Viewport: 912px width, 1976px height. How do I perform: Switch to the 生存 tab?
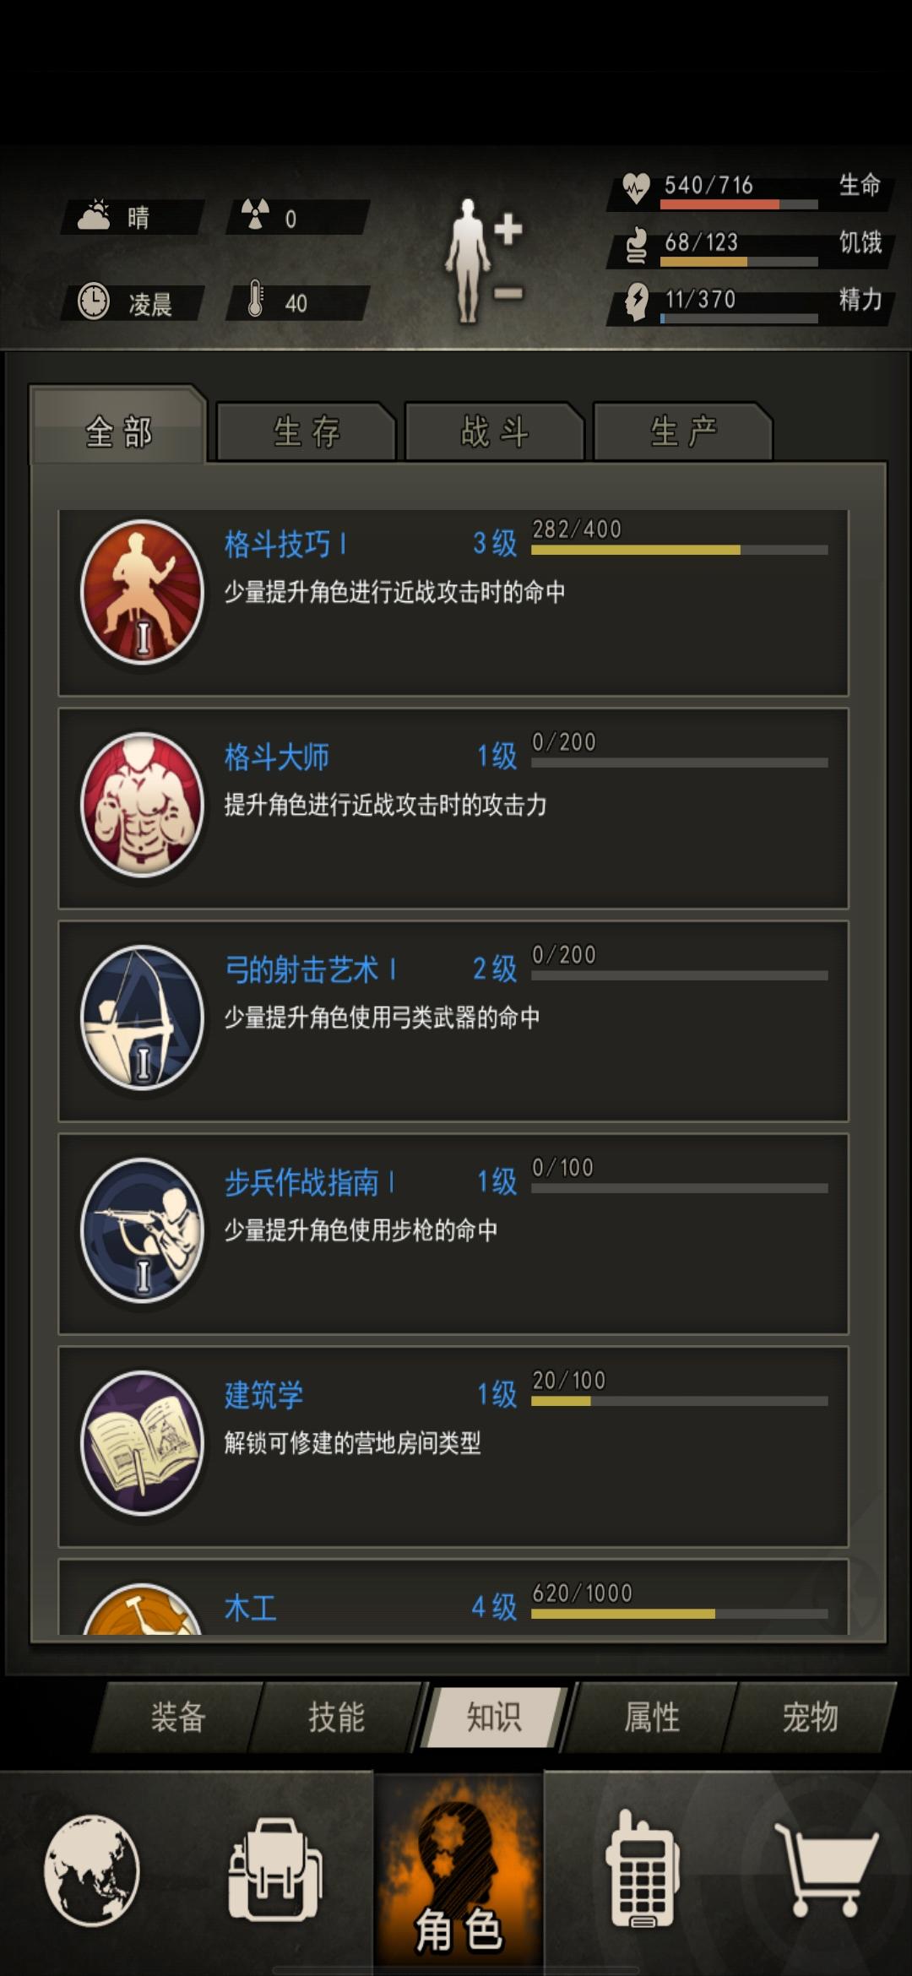(306, 432)
